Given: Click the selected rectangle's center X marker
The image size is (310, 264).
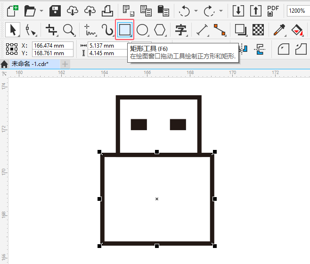Looking at the screenshot, I should tap(157, 199).
